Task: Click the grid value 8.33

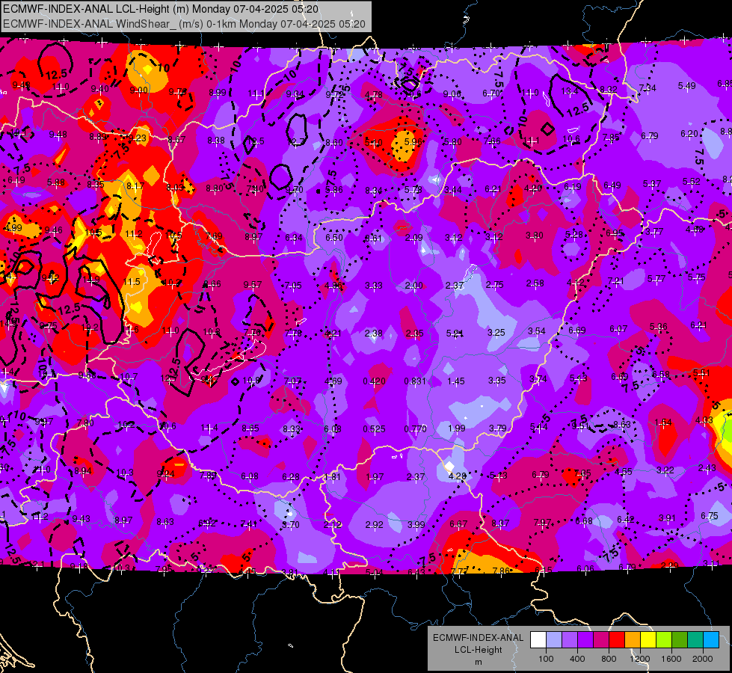Action: coord(292,428)
